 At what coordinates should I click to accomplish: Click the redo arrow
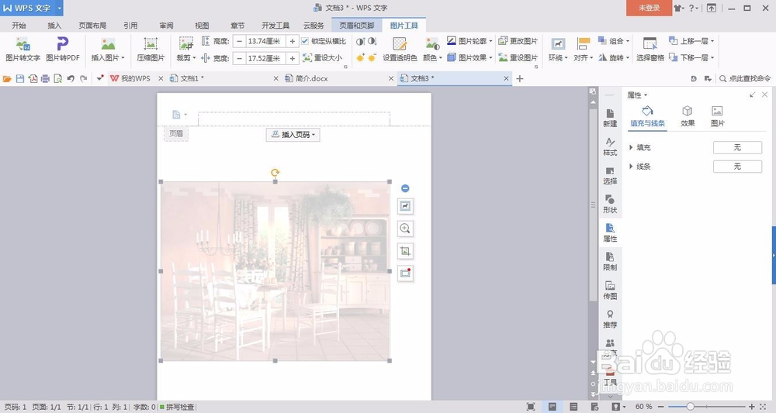[x=84, y=78]
